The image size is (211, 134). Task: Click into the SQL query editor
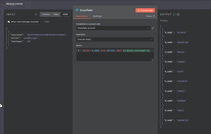click(x=115, y=55)
